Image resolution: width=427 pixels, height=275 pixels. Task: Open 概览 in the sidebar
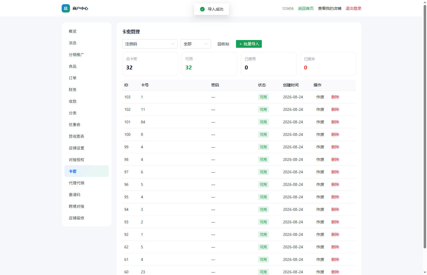(87, 31)
